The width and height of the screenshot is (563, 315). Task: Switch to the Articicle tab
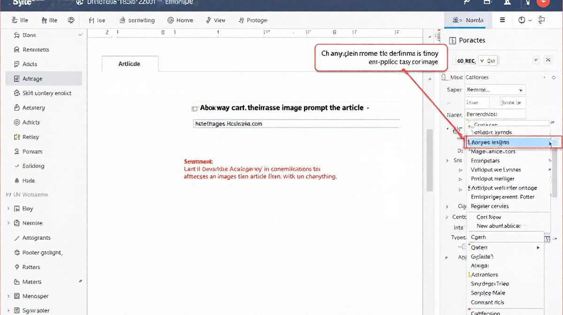coord(130,64)
